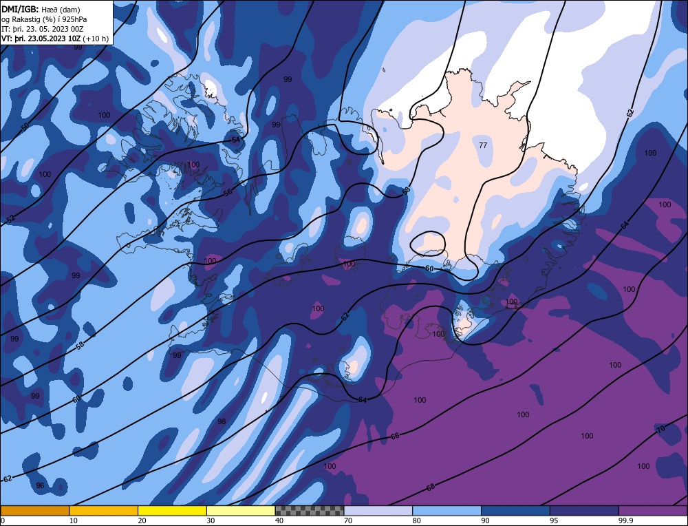Click the 'VT: þri. 23.05.2023 10Z (+10 h)' line

click(x=55, y=38)
